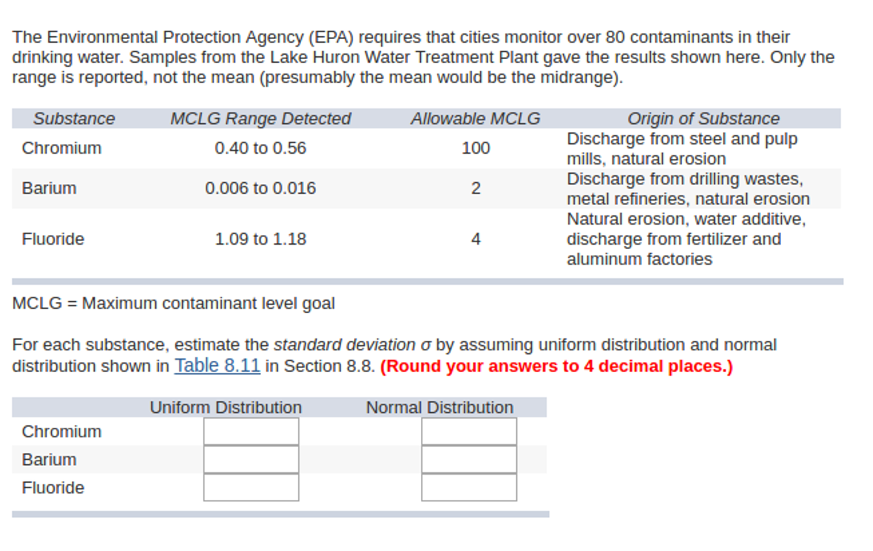
Task: Click the Uniform Distribution column header
Action: coord(226,407)
